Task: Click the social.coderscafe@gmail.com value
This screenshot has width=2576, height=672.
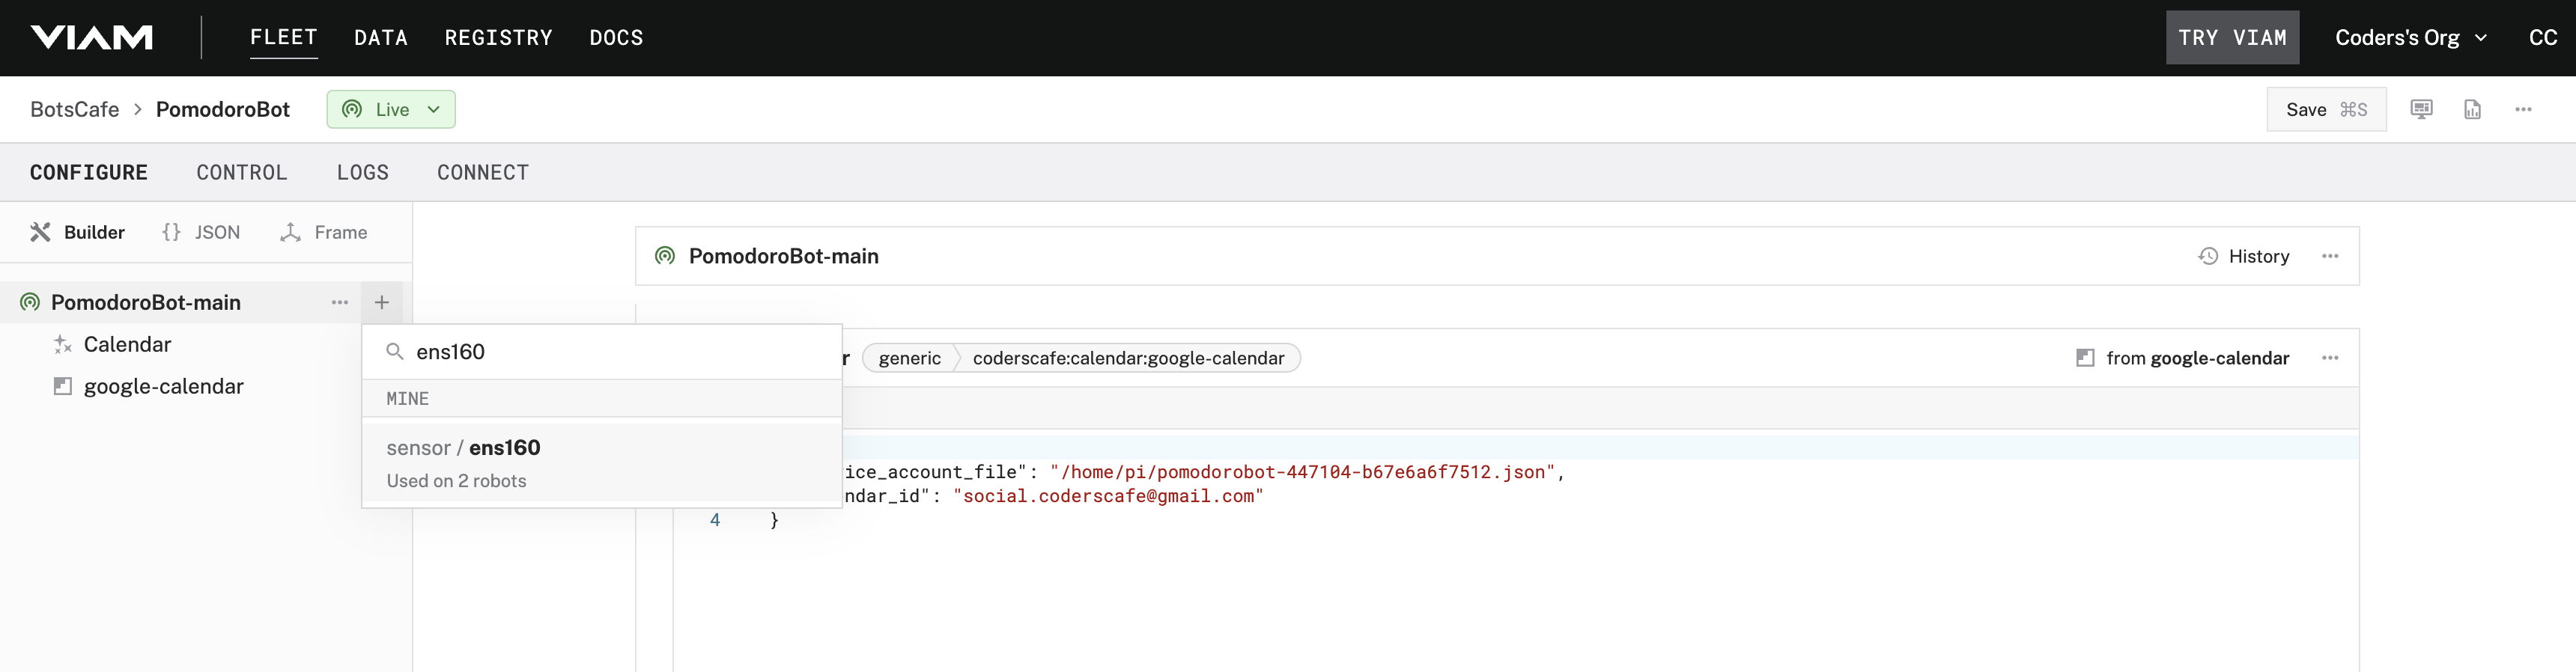Action: pos(1108,497)
